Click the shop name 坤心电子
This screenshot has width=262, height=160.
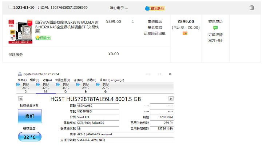click(x=119, y=8)
